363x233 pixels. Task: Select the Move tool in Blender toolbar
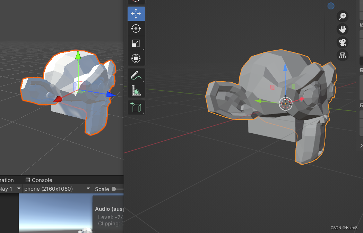[136, 14]
